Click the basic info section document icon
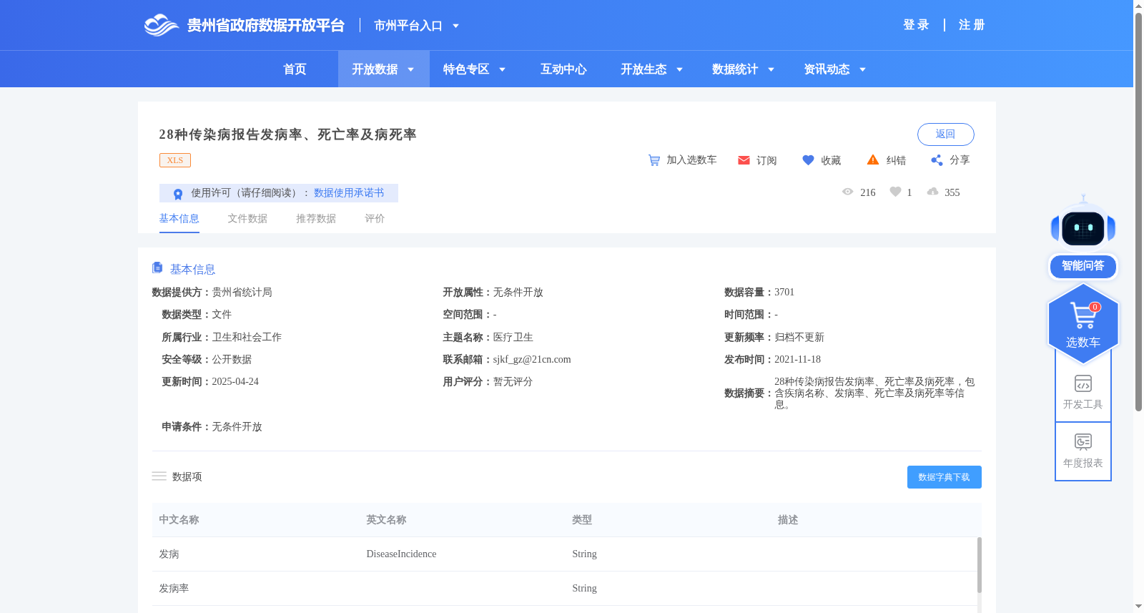Viewport: 1144px width, 613px height. click(x=157, y=268)
